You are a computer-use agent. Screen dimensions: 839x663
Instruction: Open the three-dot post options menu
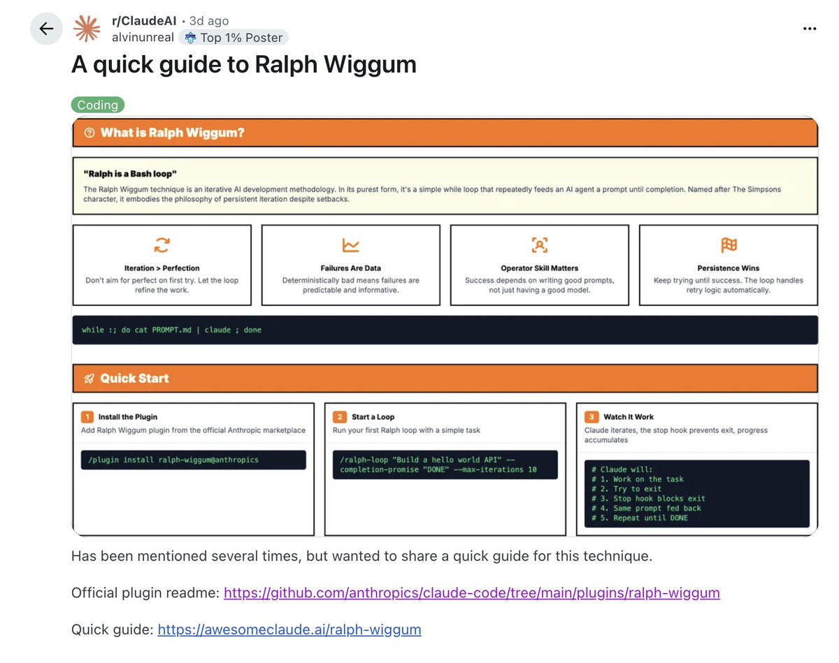(x=810, y=29)
